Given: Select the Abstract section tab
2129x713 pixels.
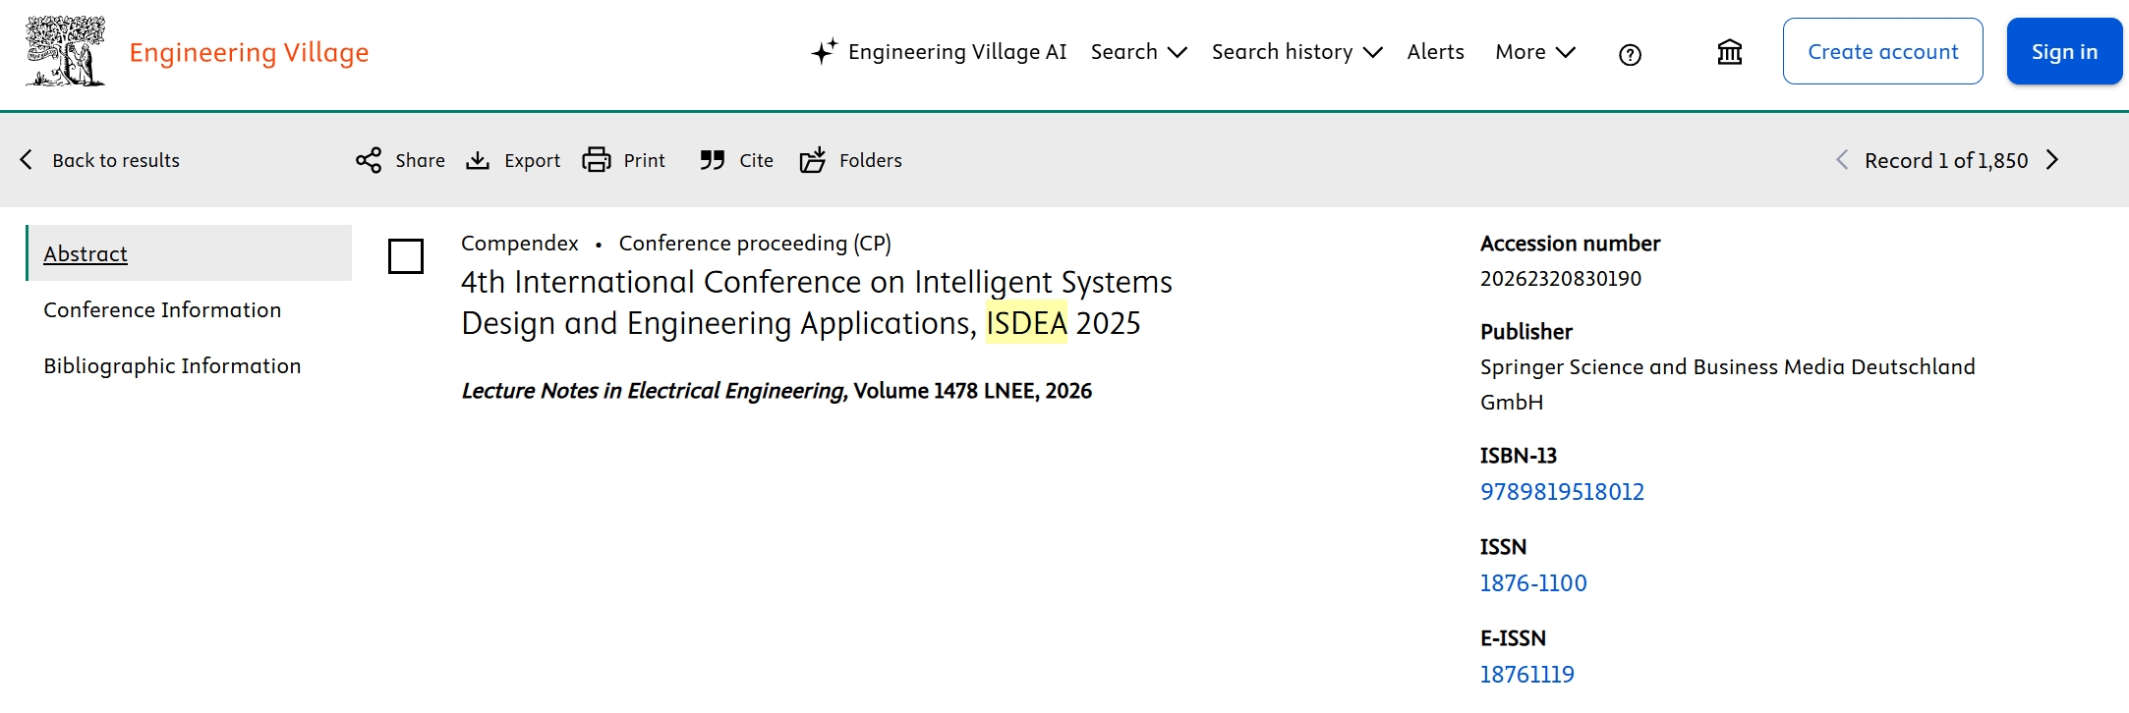Looking at the screenshot, I should pyautogui.click(x=190, y=253).
